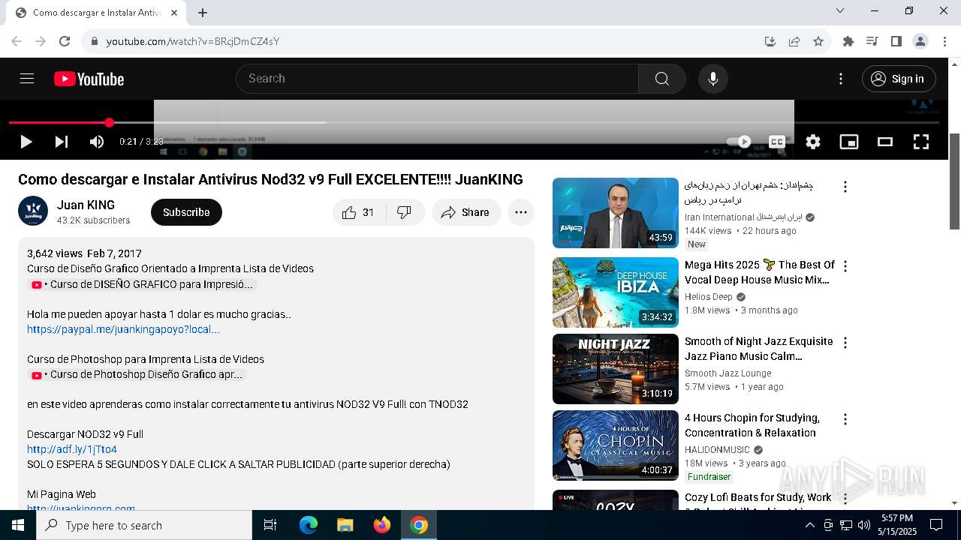The image size is (961, 540).
Task: Open options for Mega Hits 2025 video
Action: 845,266
